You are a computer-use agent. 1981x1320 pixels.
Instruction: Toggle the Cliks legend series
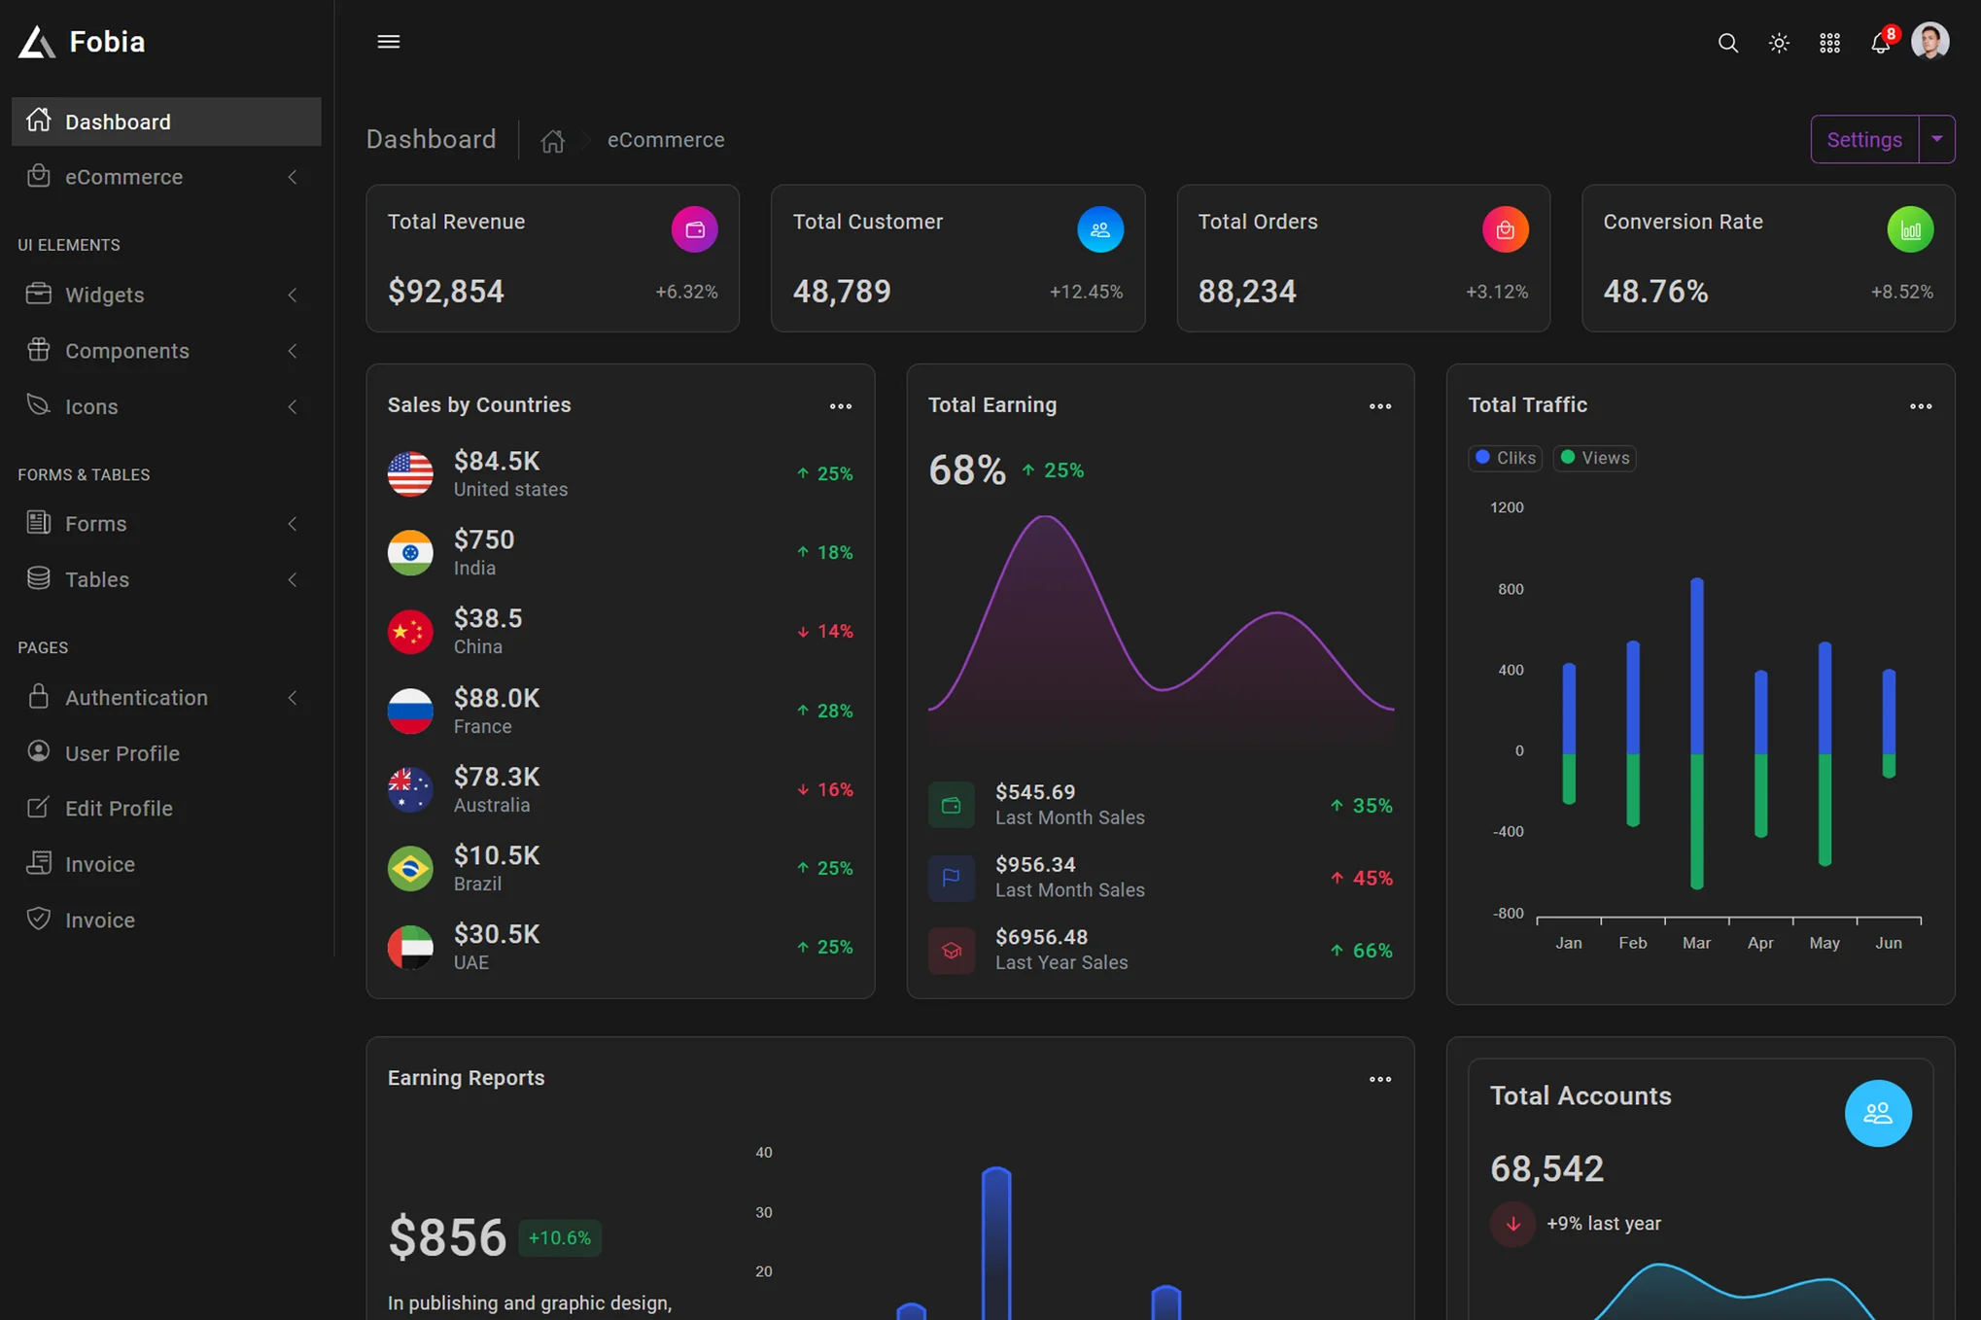1505,458
